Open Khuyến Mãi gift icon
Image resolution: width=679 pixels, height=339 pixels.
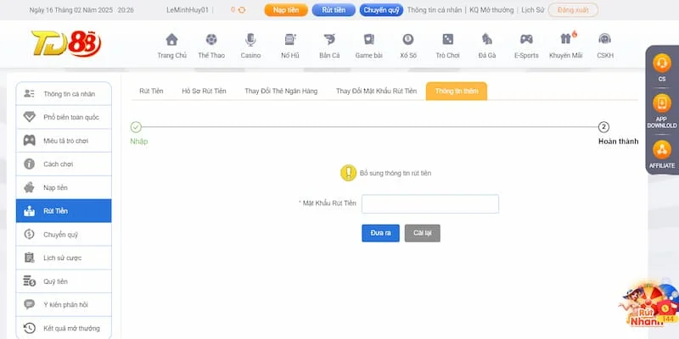tap(566, 39)
